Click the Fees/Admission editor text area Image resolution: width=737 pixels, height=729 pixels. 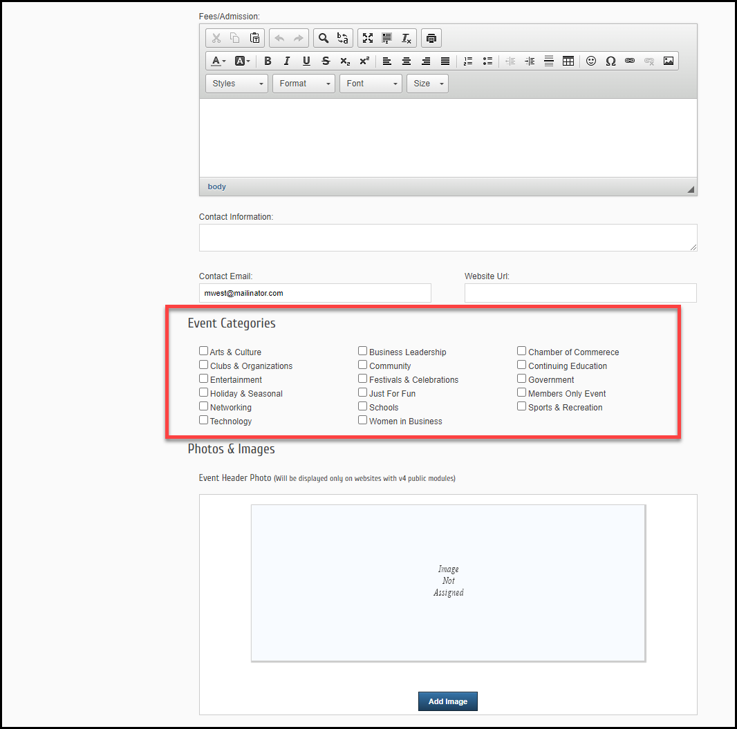point(448,138)
